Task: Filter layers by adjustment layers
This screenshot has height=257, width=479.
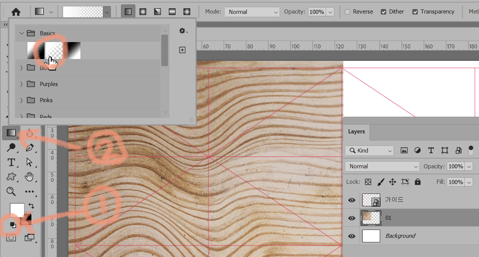Action: (417, 151)
